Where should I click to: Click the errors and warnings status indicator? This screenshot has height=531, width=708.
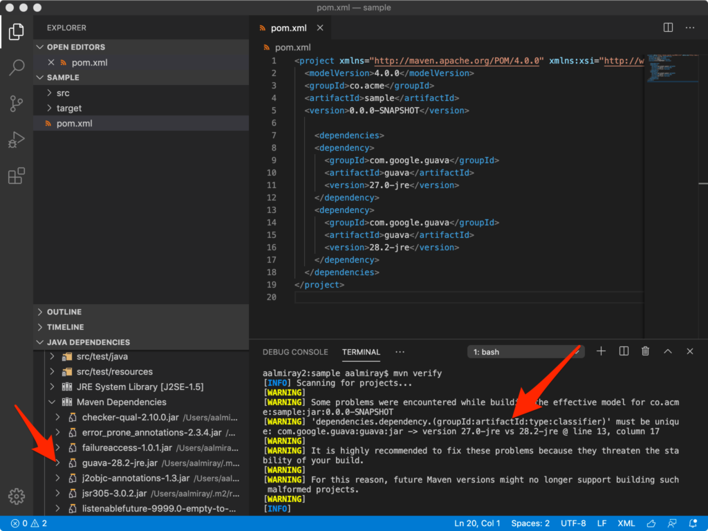click(28, 523)
